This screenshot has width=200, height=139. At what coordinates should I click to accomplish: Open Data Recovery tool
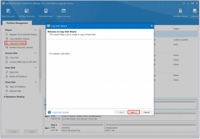point(8,13)
